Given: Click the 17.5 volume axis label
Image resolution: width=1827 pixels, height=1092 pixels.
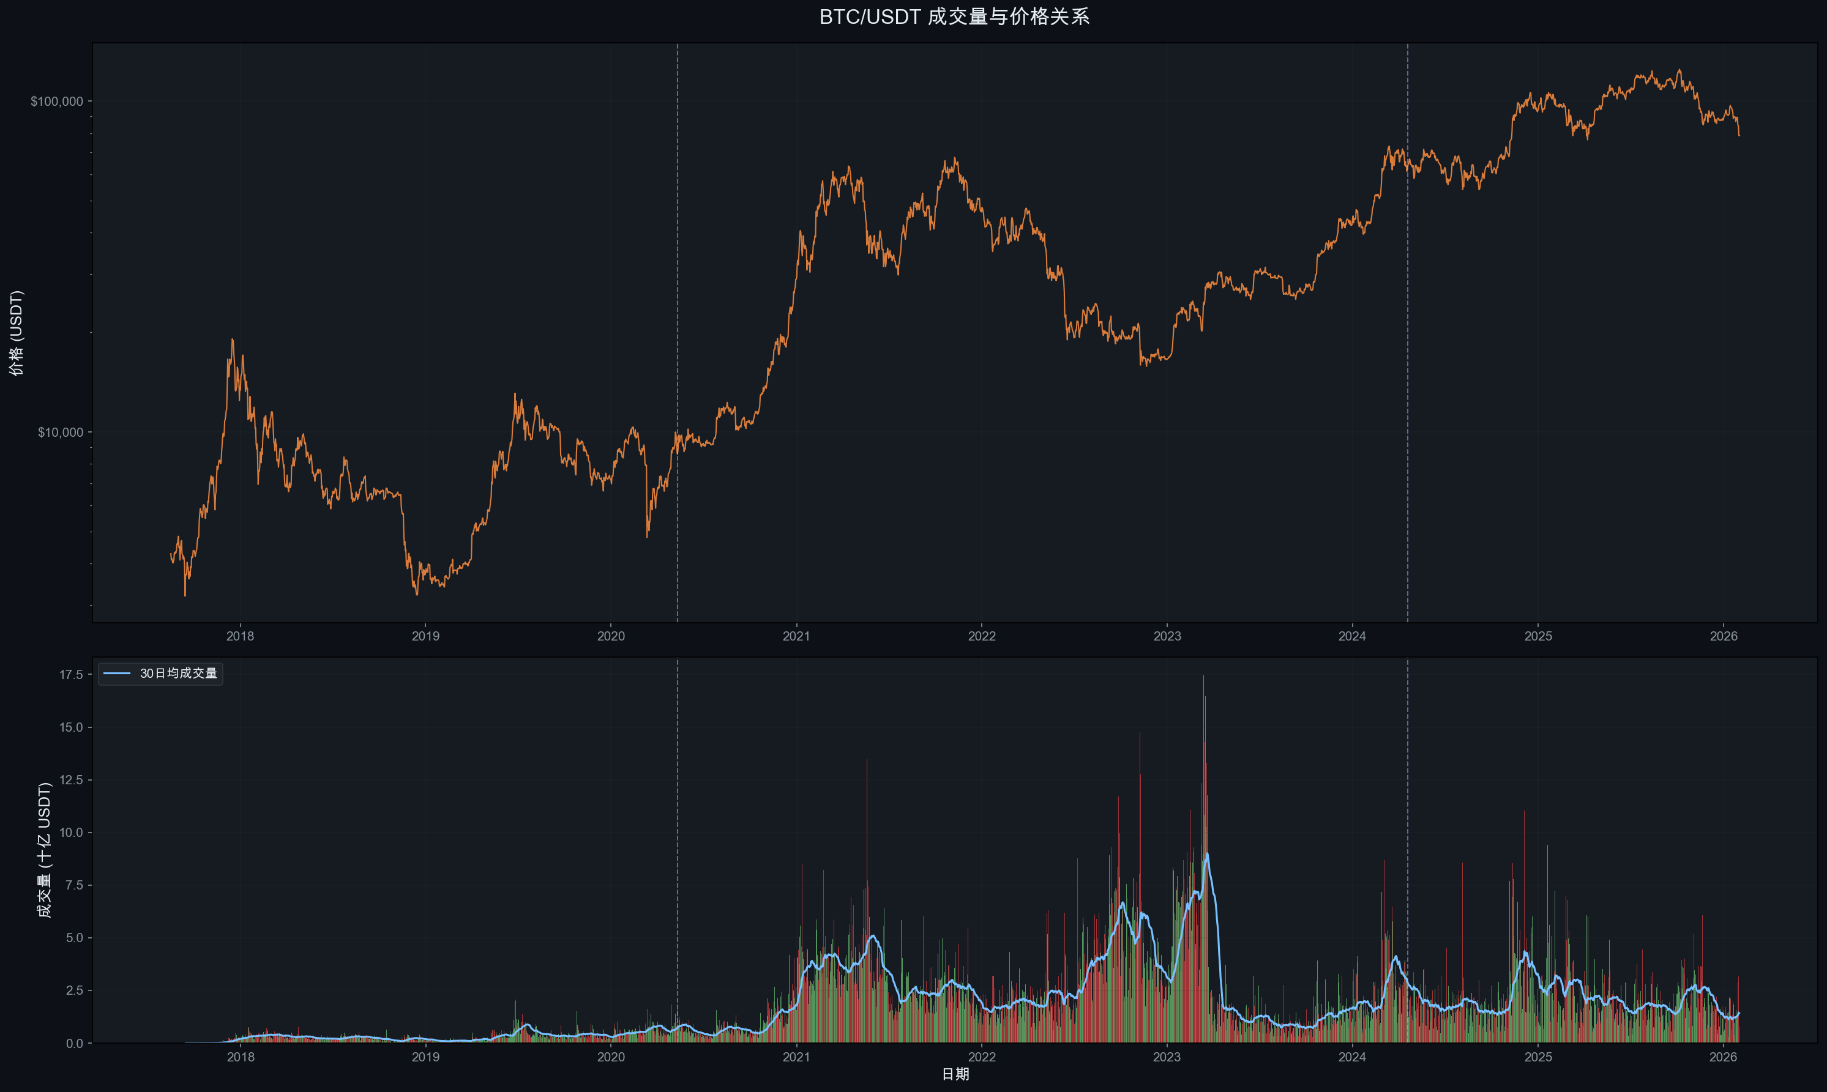Looking at the screenshot, I should click(70, 675).
